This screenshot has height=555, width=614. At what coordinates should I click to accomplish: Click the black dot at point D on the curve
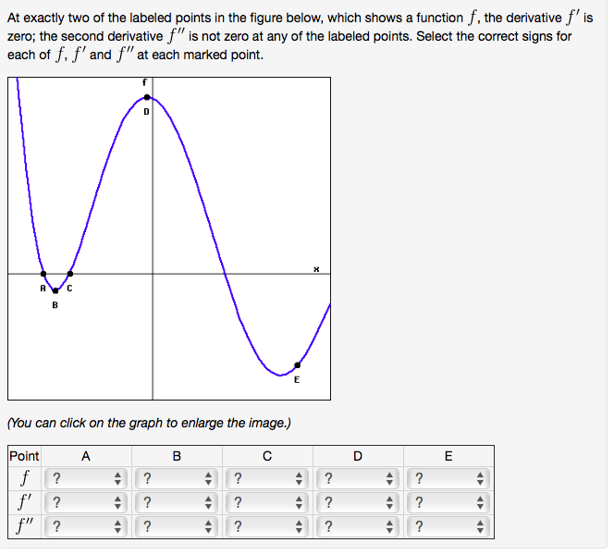pyautogui.click(x=148, y=98)
